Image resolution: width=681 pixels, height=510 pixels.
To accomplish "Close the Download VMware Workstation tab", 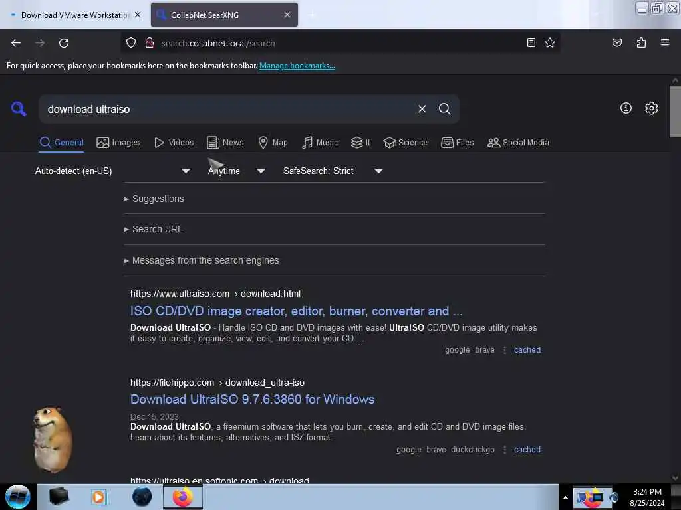I will click(138, 15).
